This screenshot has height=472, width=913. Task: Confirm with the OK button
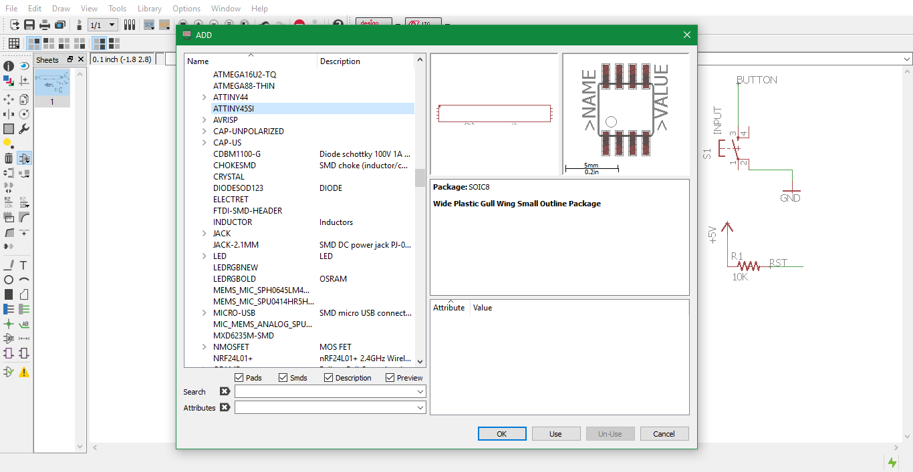pos(502,434)
